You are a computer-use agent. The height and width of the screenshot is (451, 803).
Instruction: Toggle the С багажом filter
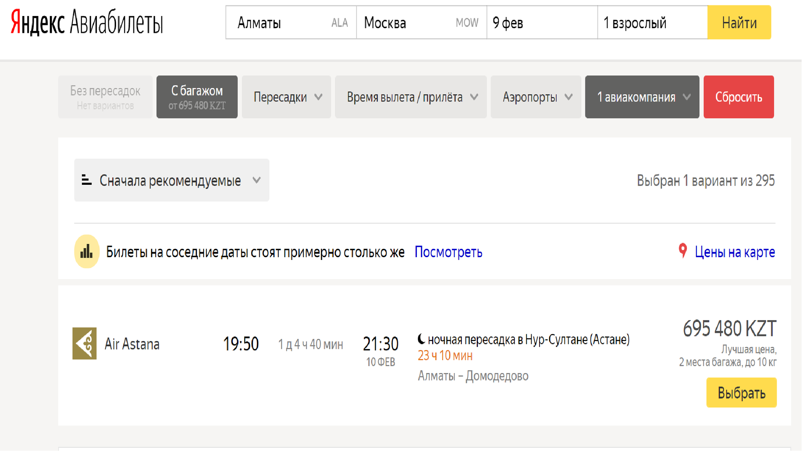click(x=197, y=97)
